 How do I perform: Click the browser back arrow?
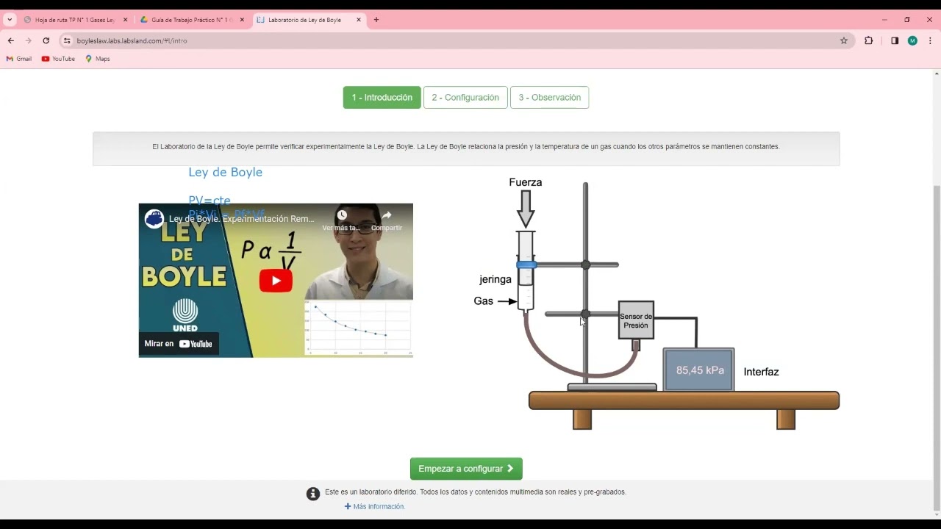(10, 40)
